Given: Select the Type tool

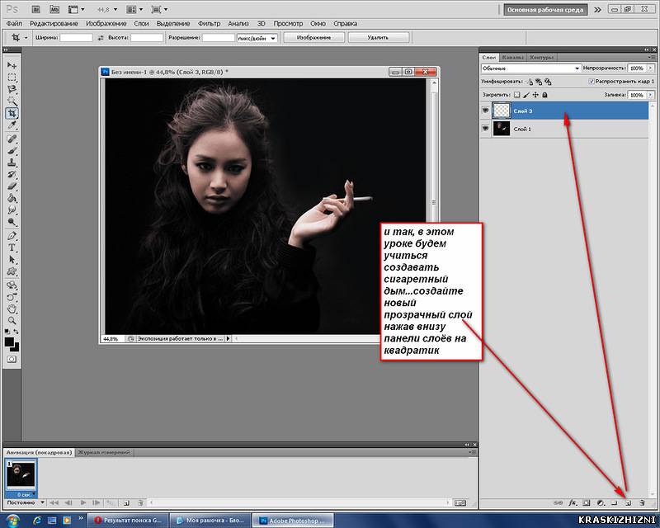Looking at the screenshot, I should point(12,247).
